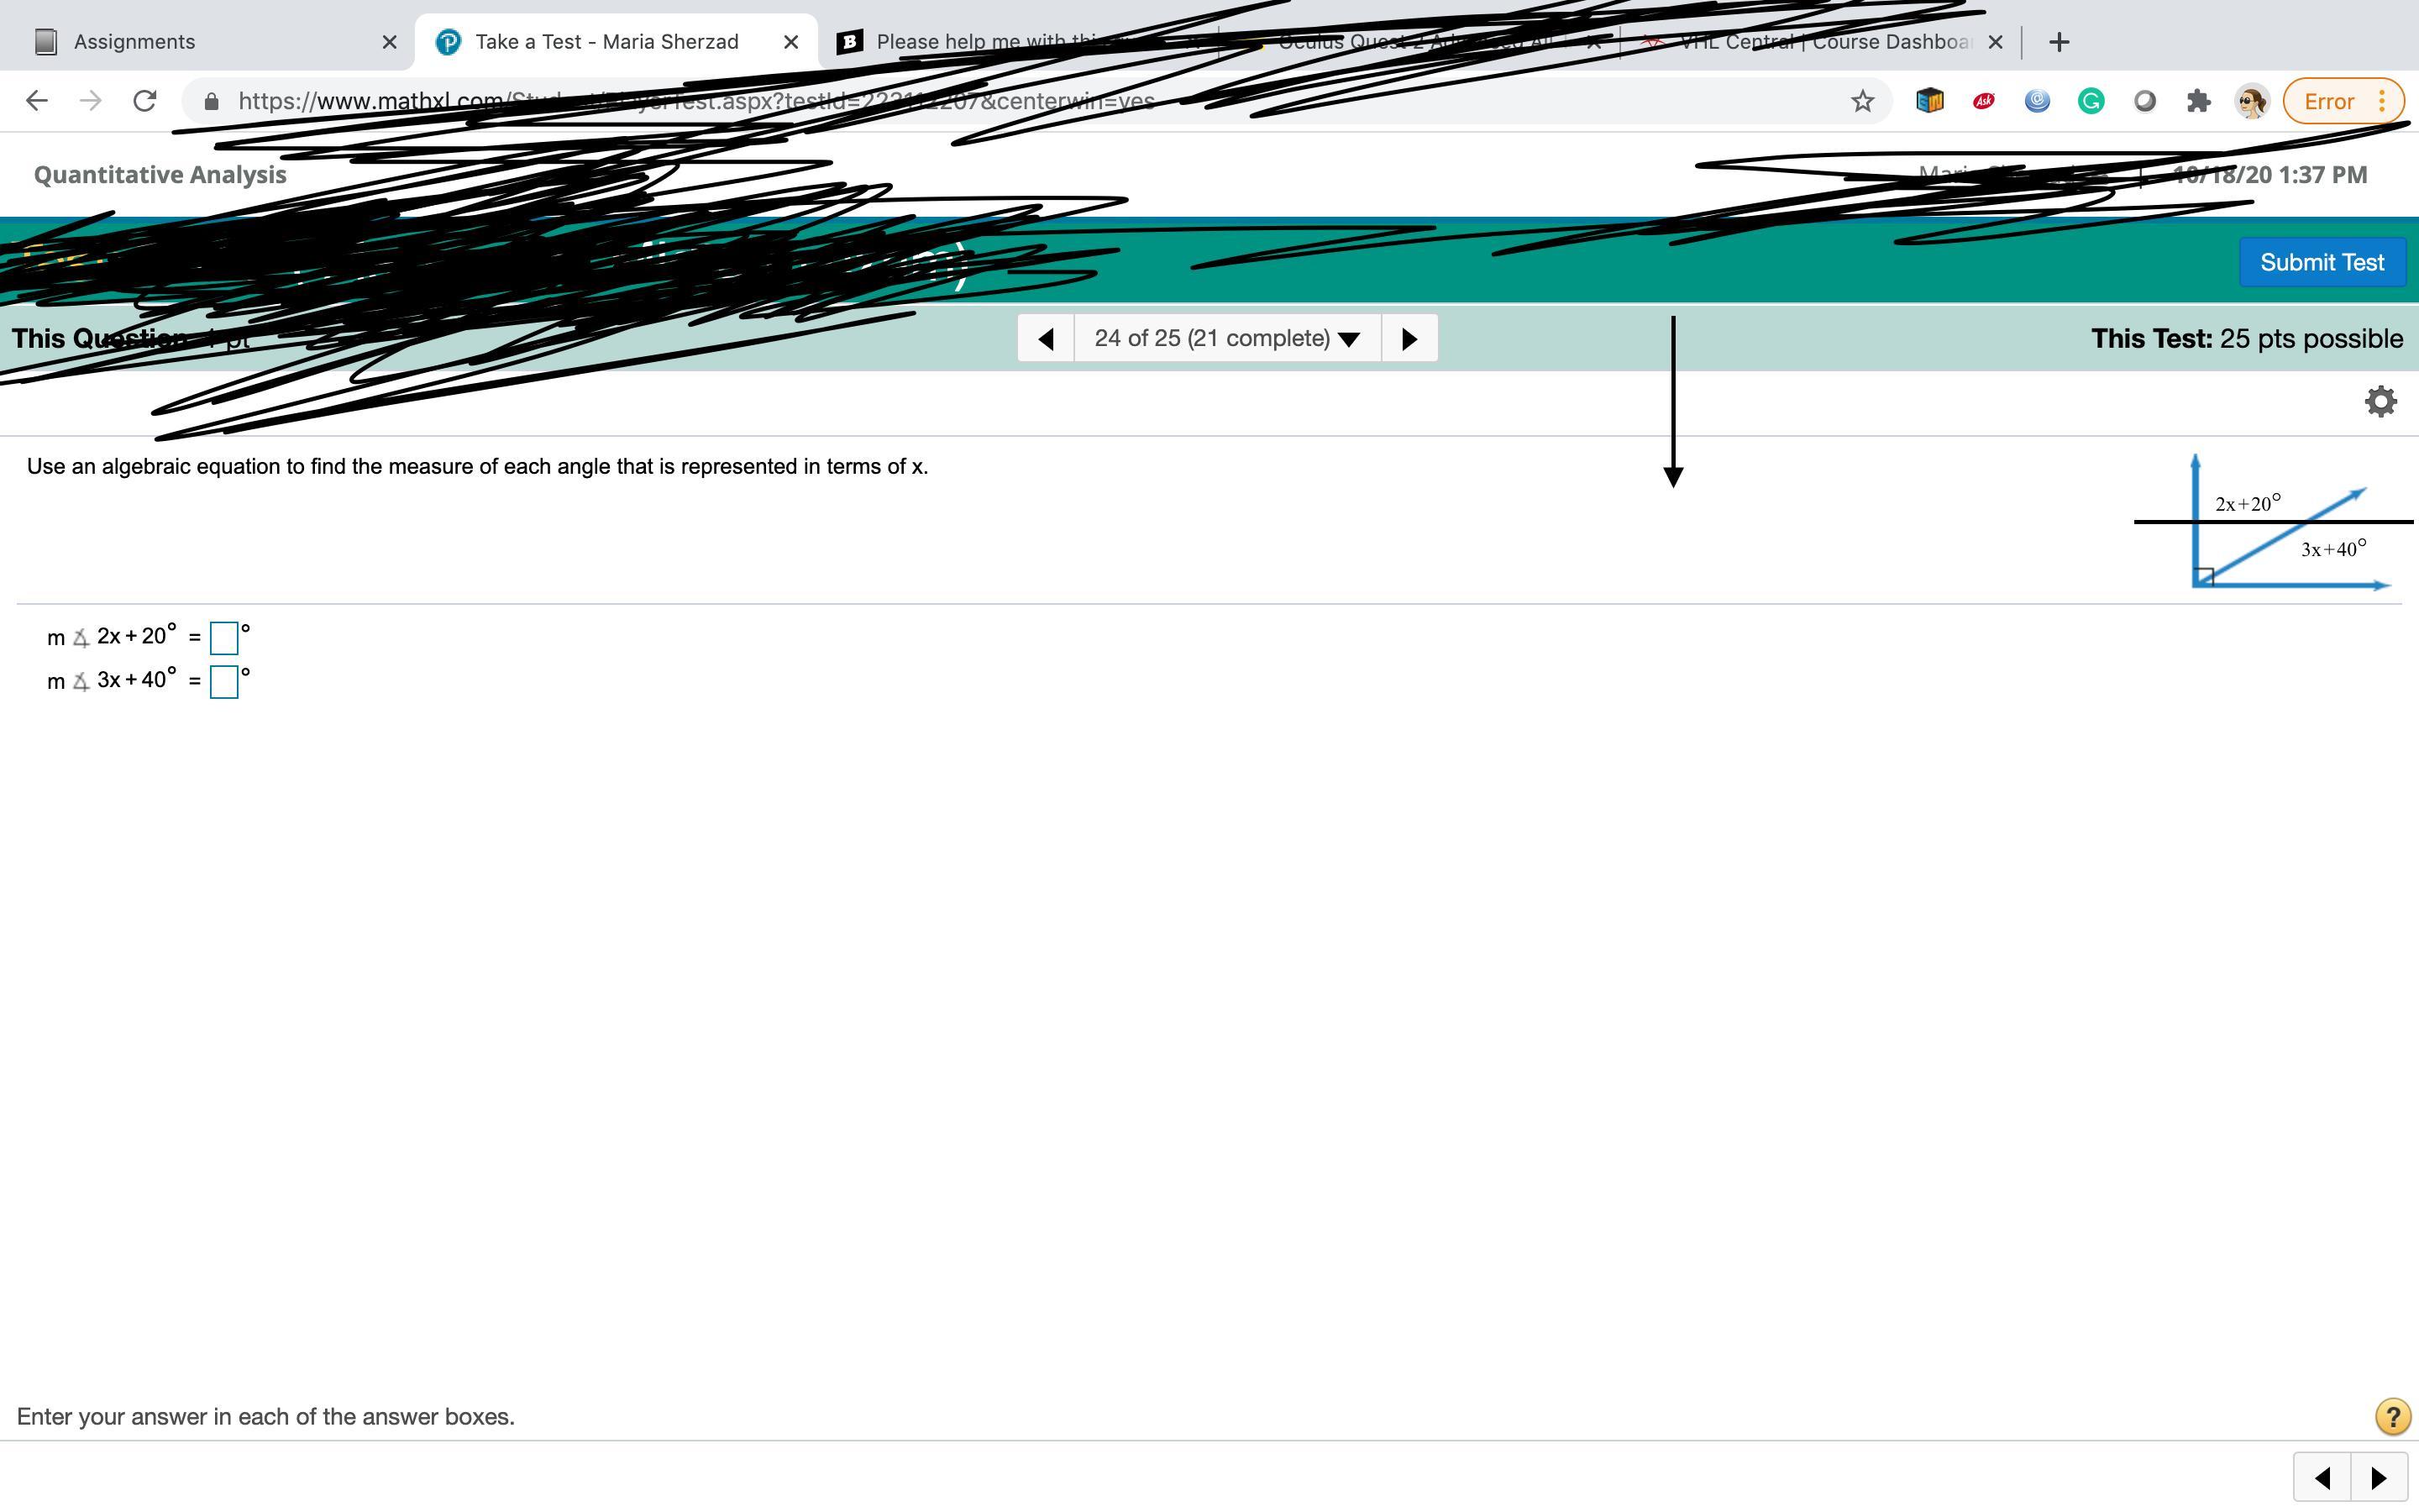
Task: Click the Submit Test button
Action: (2322, 261)
